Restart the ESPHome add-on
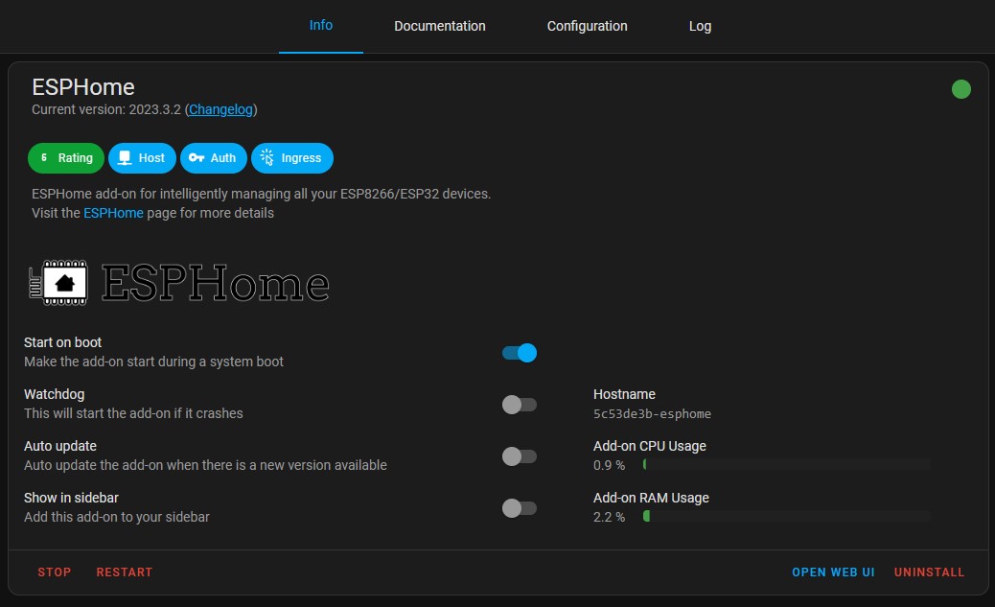The width and height of the screenshot is (995, 607). click(125, 572)
